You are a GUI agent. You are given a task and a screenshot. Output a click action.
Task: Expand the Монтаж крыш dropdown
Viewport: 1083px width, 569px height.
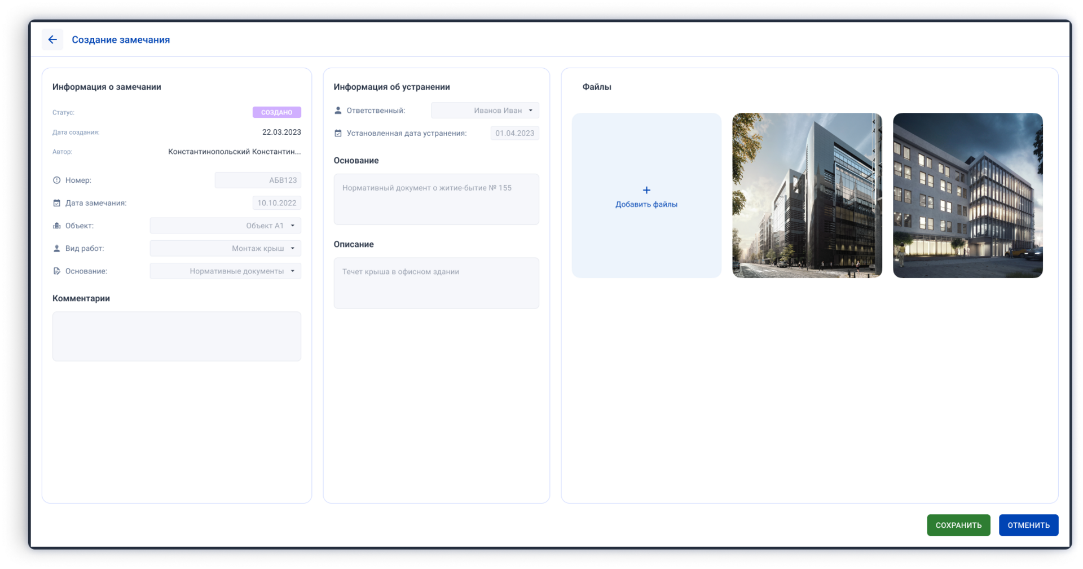point(225,248)
